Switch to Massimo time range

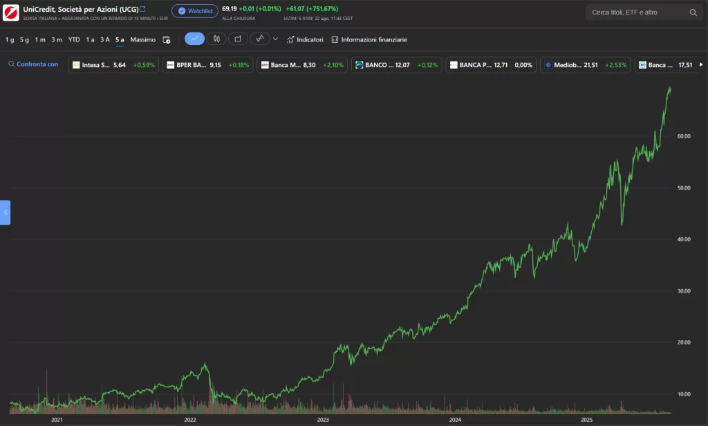click(x=143, y=39)
